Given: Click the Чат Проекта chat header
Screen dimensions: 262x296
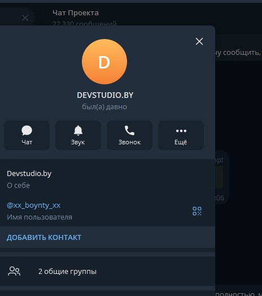Looking at the screenshot, I should [76, 13].
